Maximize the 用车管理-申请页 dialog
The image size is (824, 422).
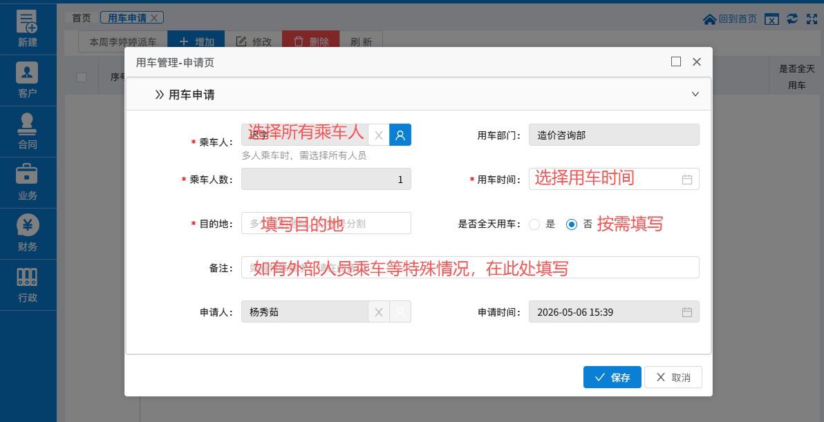click(x=676, y=61)
